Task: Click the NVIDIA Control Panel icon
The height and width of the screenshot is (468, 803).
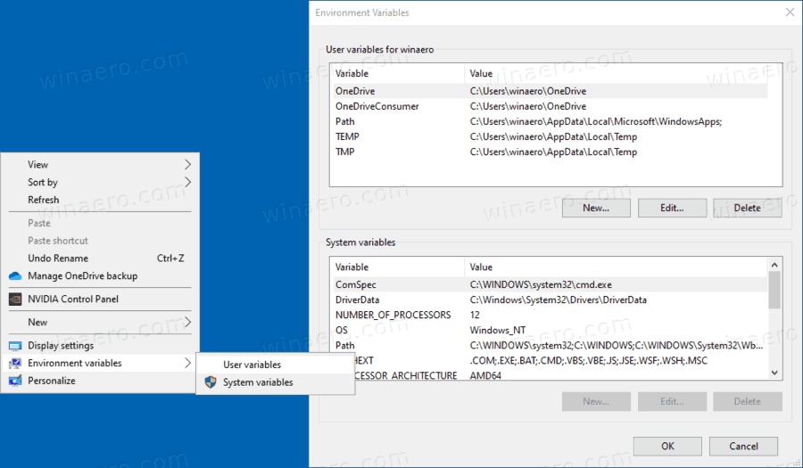Action: point(14,300)
